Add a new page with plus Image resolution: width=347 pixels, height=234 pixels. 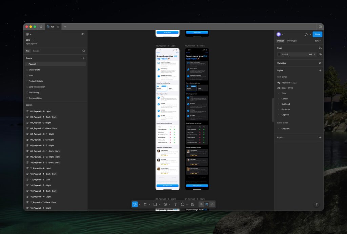point(84,58)
